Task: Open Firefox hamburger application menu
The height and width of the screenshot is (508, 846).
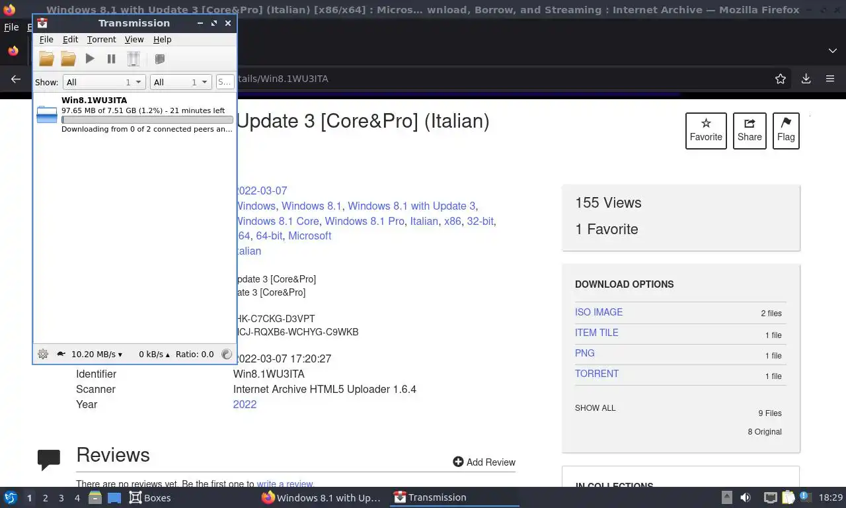Action: pyautogui.click(x=830, y=79)
